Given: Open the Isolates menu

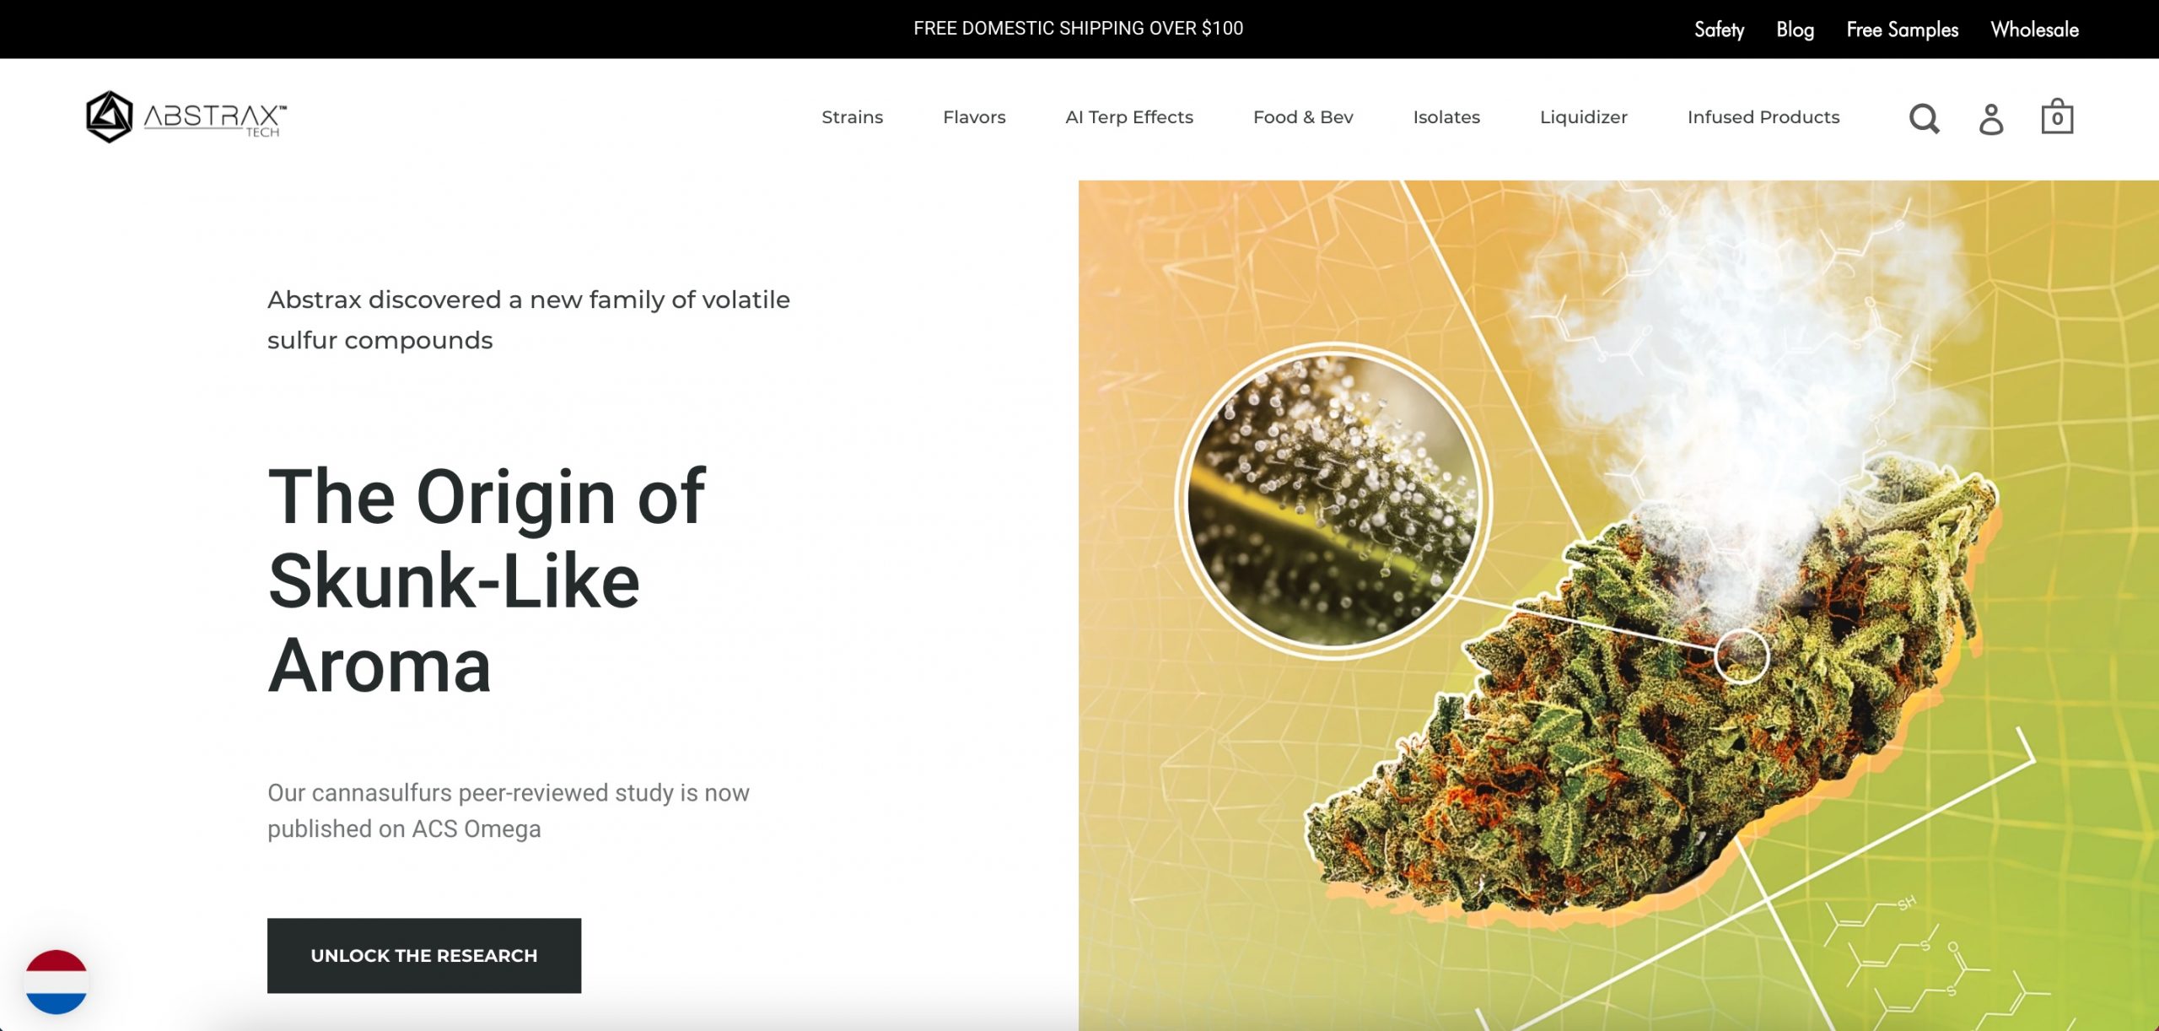Looking at the screenshot, I should [x=1446, y=117].
